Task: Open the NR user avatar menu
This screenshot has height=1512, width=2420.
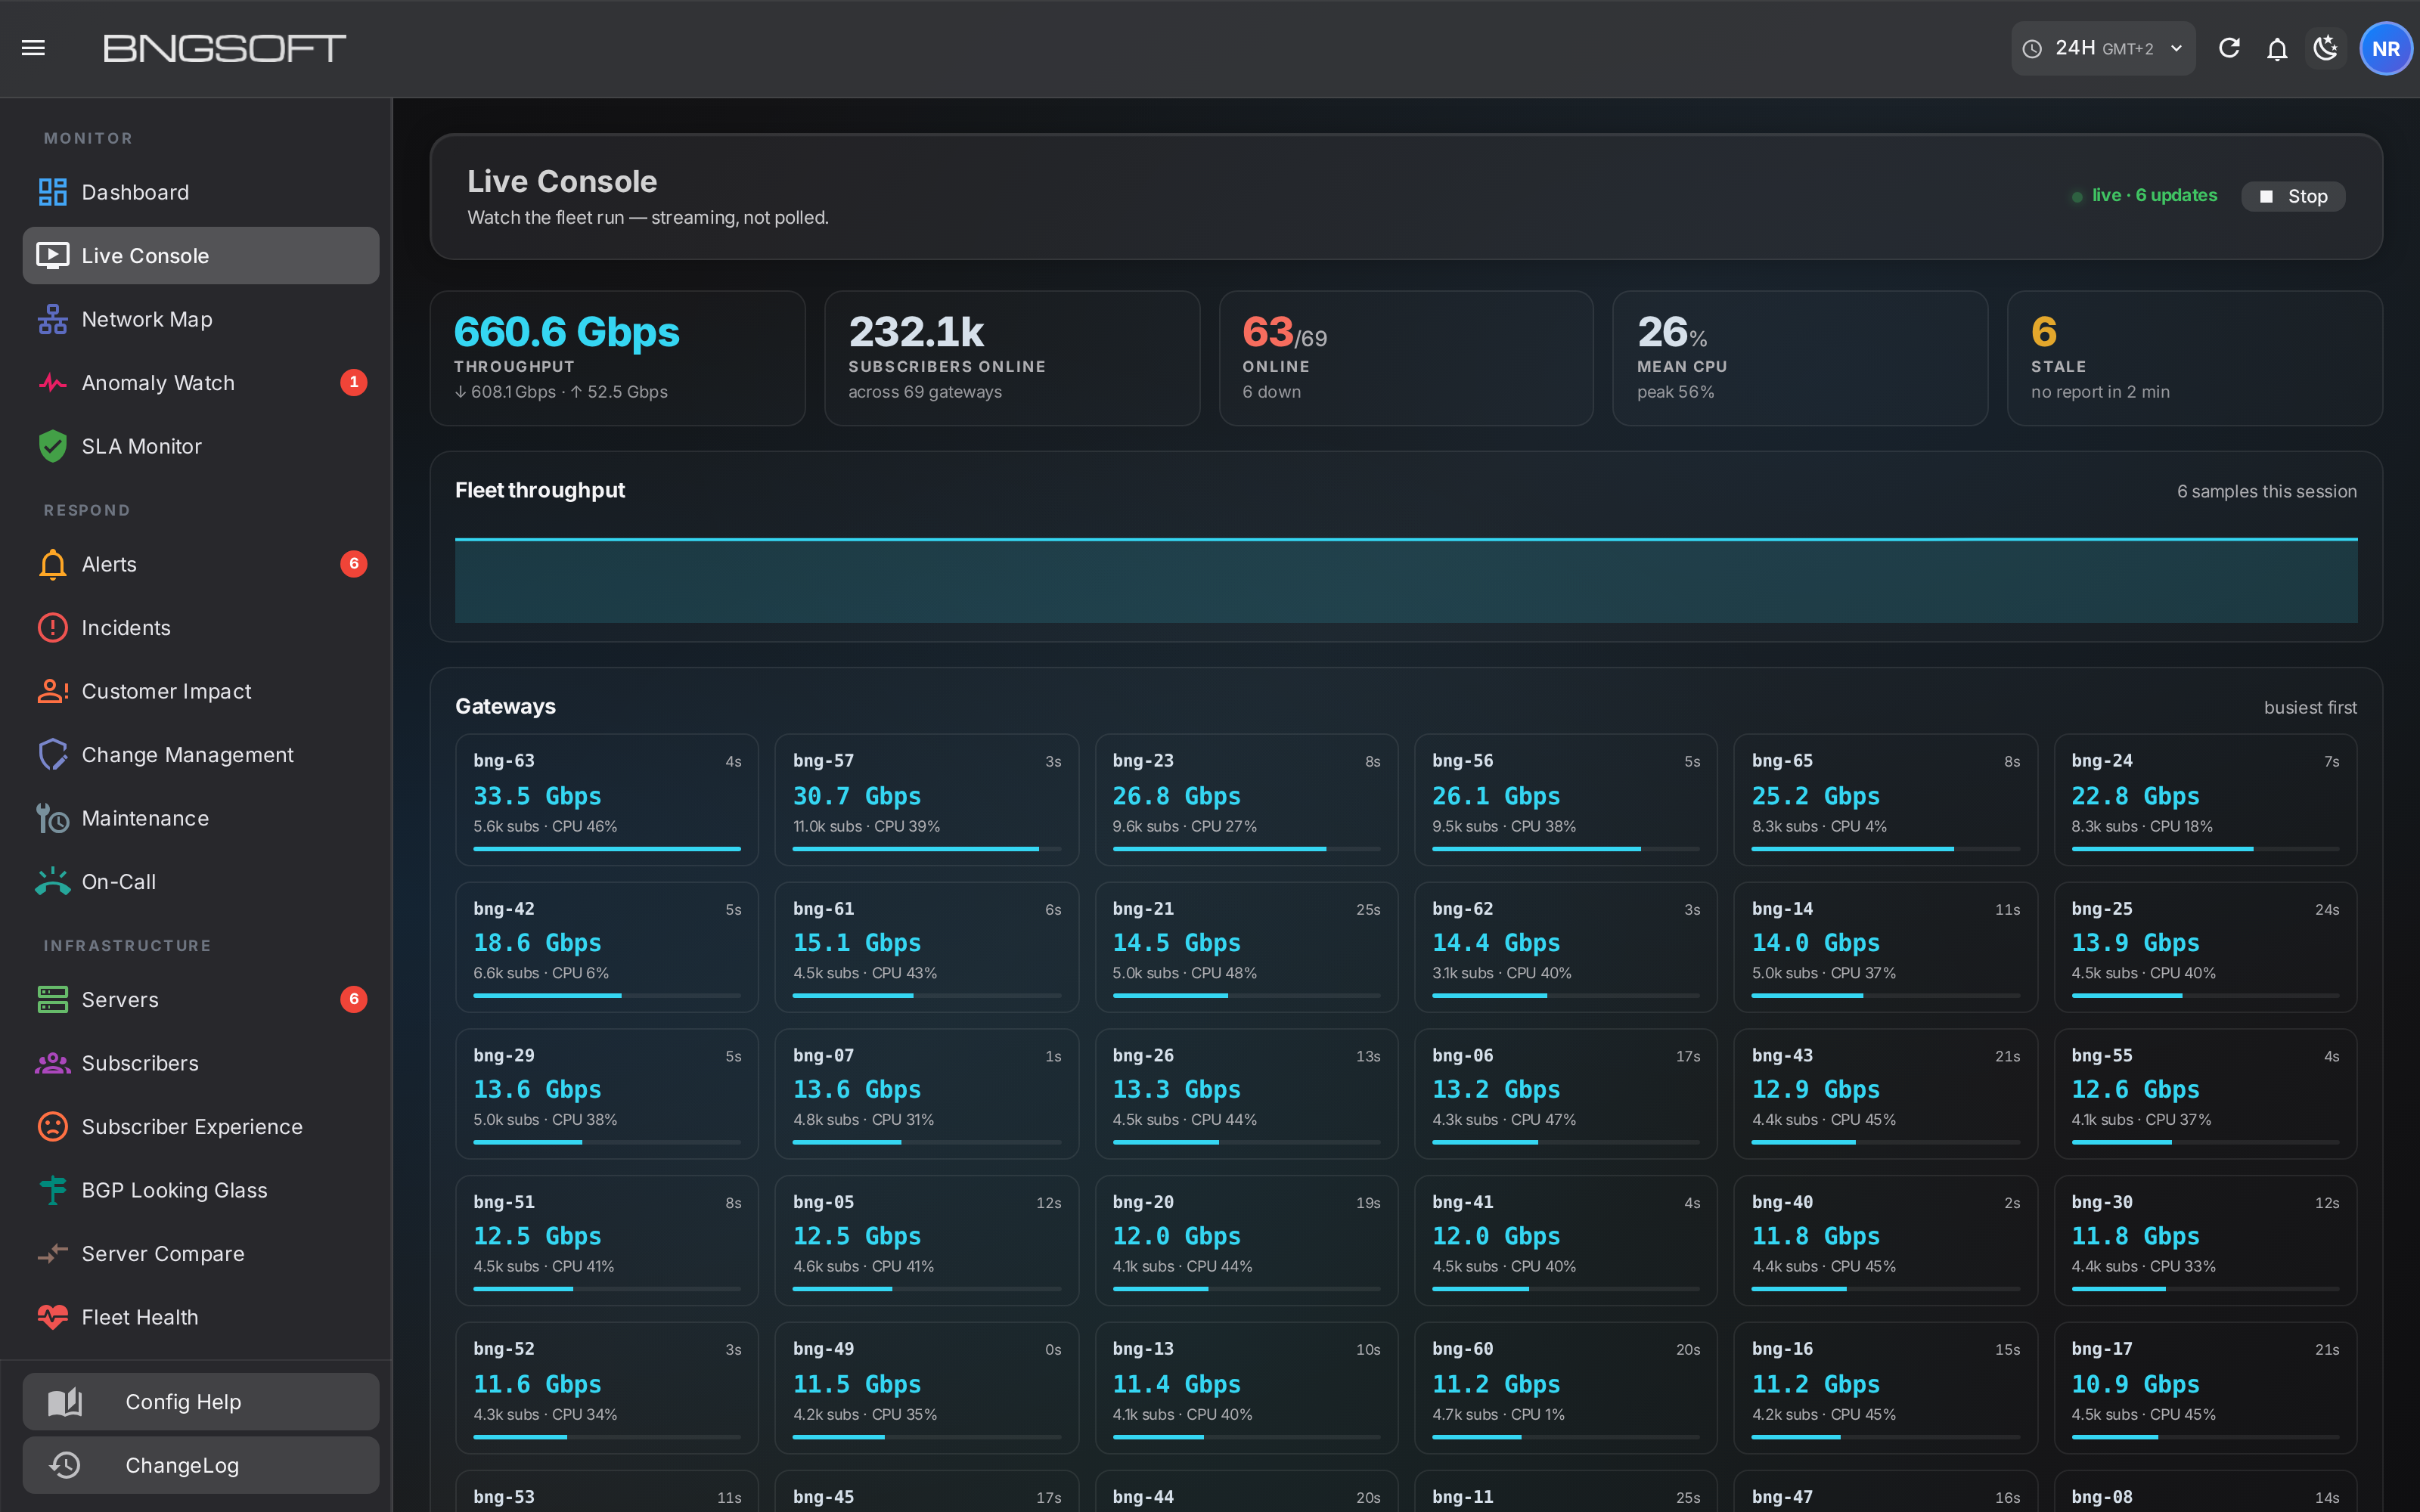Action: point(2386,48)
